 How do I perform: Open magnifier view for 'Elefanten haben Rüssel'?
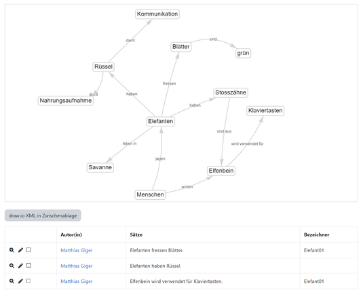[12, 266]
